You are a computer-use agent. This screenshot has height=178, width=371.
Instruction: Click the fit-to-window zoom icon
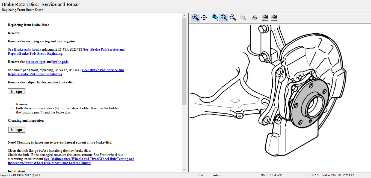click(224, 18)
